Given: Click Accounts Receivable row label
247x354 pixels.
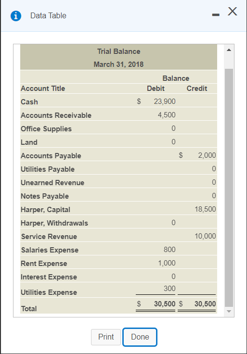Looking at the screenshot, I should (56, 115).
